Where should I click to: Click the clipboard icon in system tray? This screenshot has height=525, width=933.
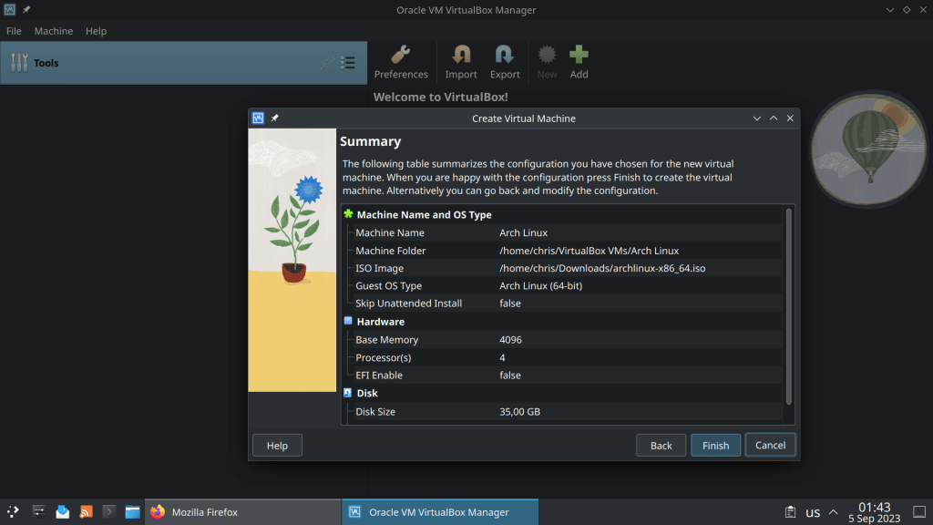[788, 512]
